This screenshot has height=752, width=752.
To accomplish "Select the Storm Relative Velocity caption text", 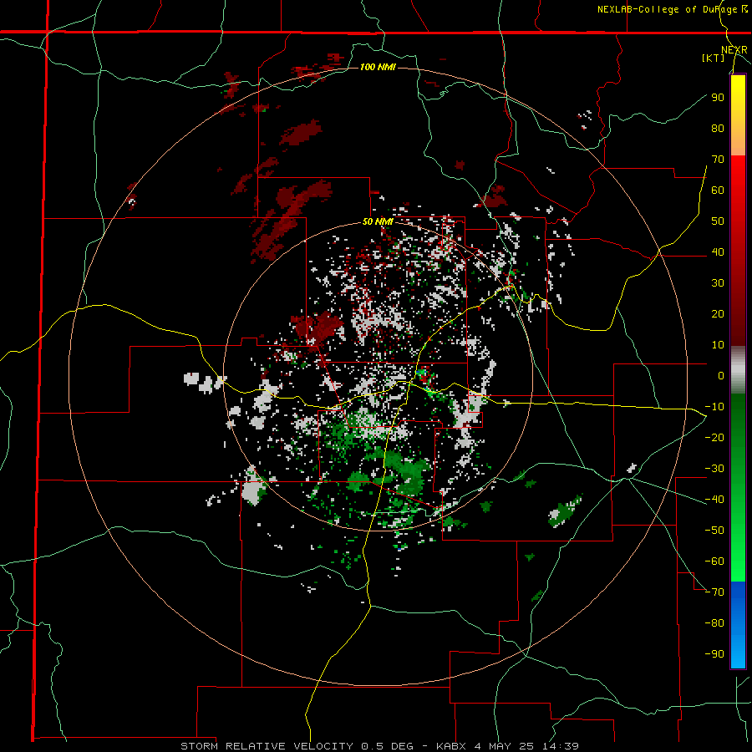I will (379, 746).
